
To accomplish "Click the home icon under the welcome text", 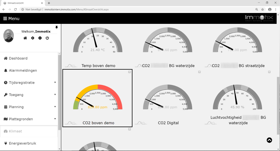I will click(x=25, y=38).
